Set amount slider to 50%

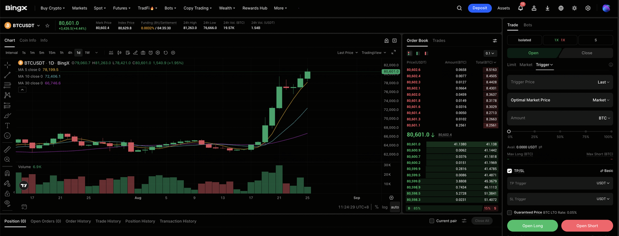[560, 132]
